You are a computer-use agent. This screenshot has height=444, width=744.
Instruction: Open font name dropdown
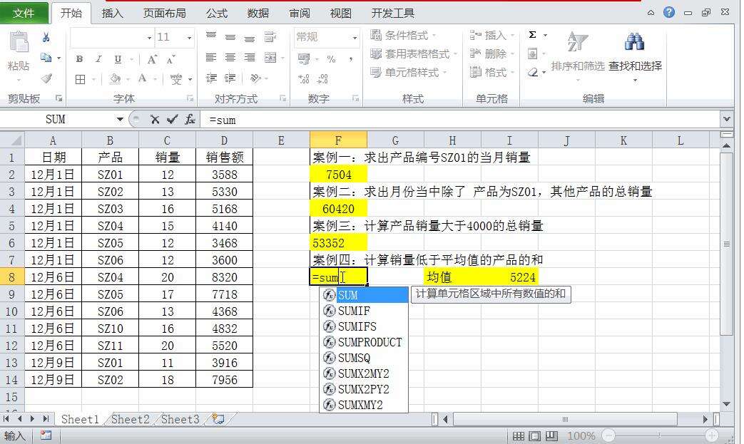tap(149, 38)
